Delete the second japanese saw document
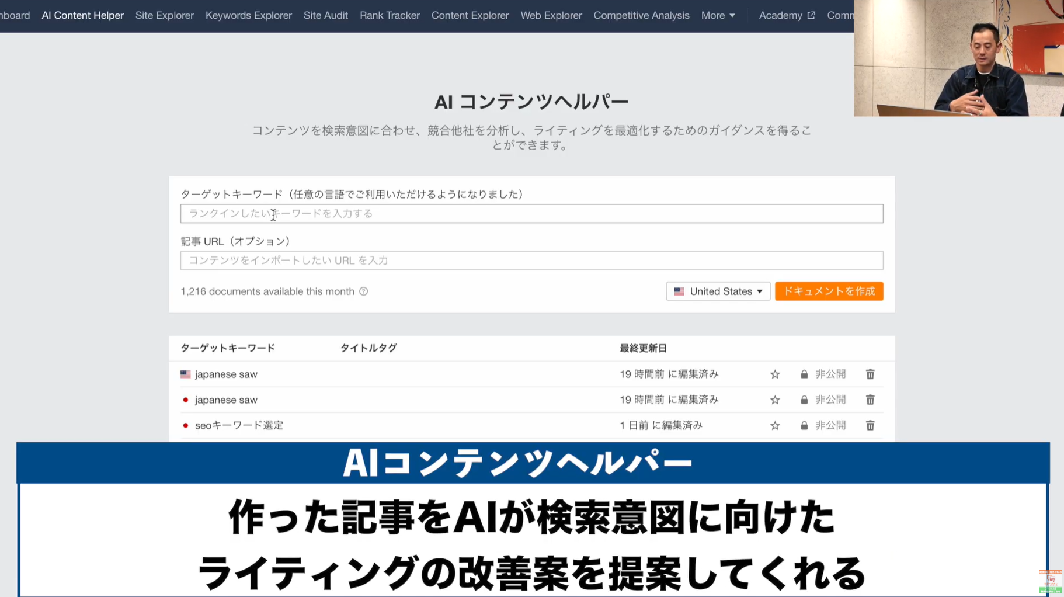 click(870, 400)
